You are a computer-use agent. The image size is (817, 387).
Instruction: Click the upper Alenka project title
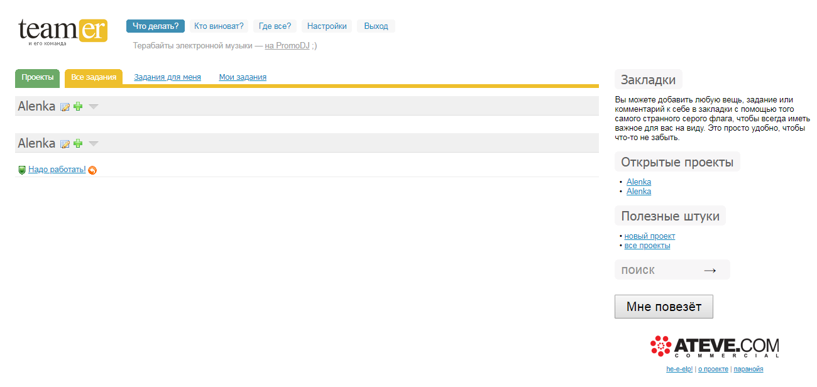[36, 106]
